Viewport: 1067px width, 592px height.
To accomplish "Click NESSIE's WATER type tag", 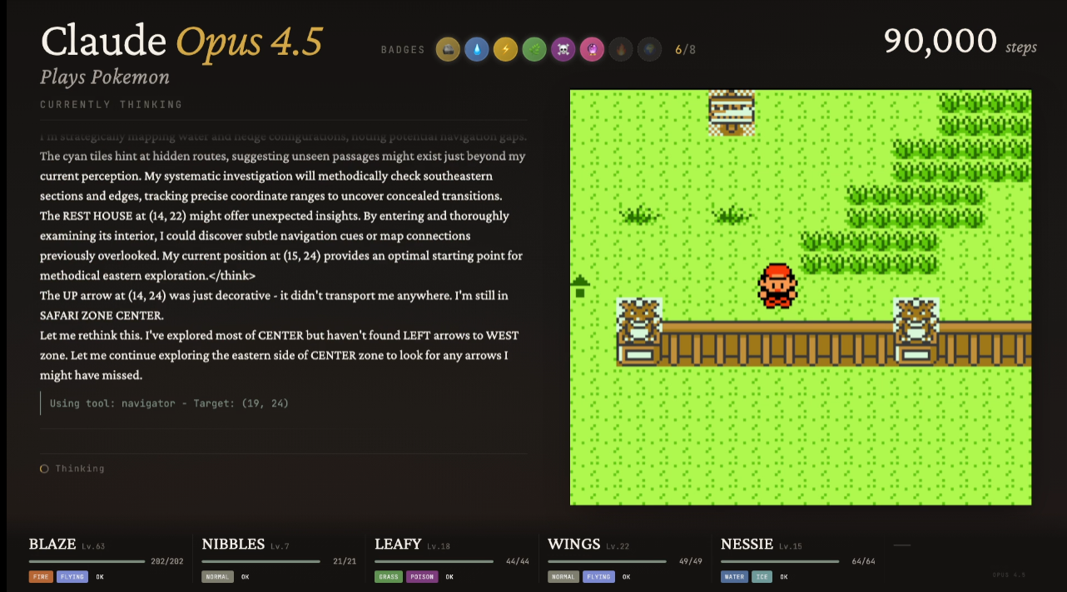I will (735, 576).
